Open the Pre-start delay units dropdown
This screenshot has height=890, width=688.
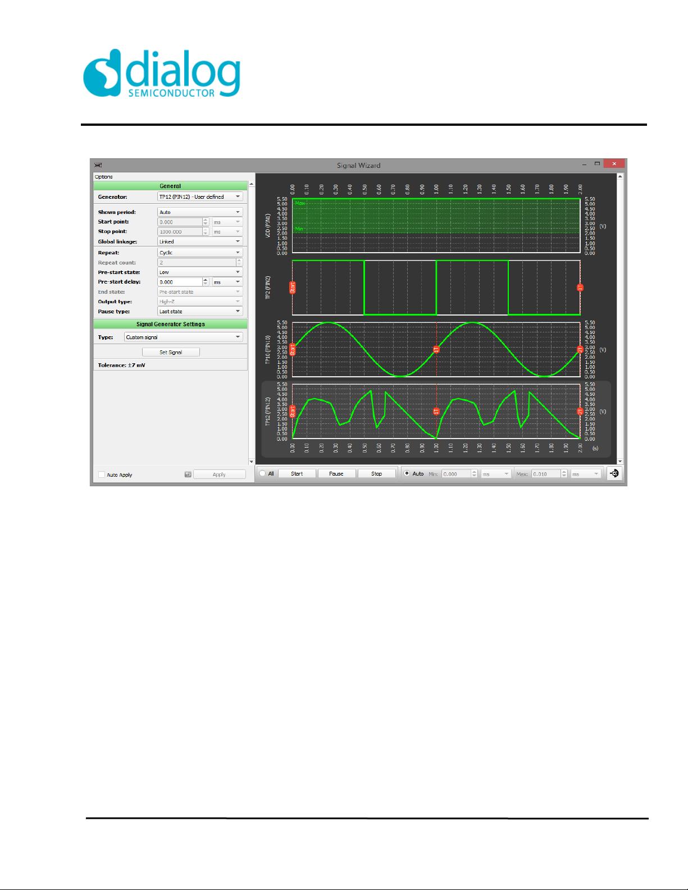tap(227, 282)
